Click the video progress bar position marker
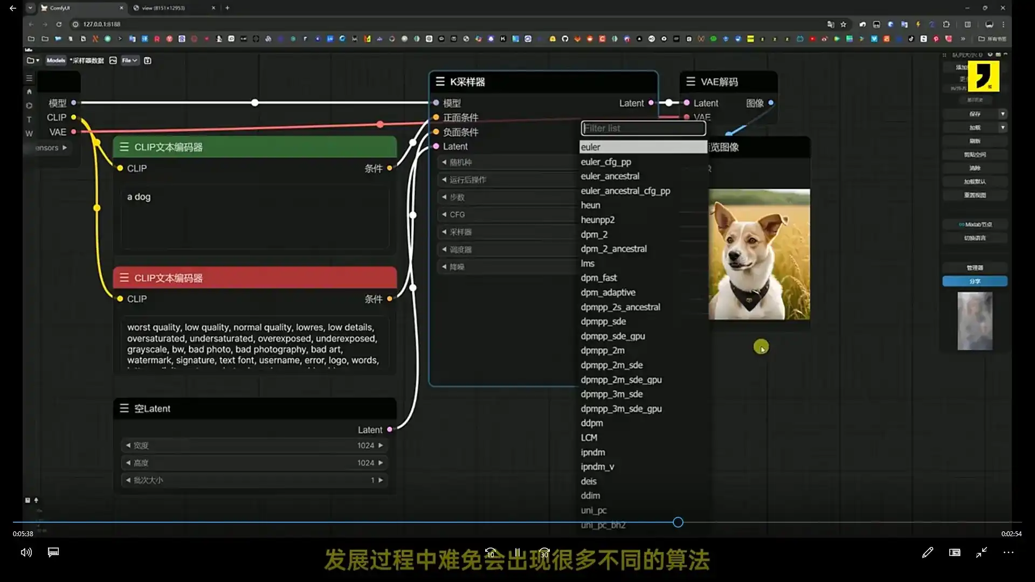 (x=678, y=522)
